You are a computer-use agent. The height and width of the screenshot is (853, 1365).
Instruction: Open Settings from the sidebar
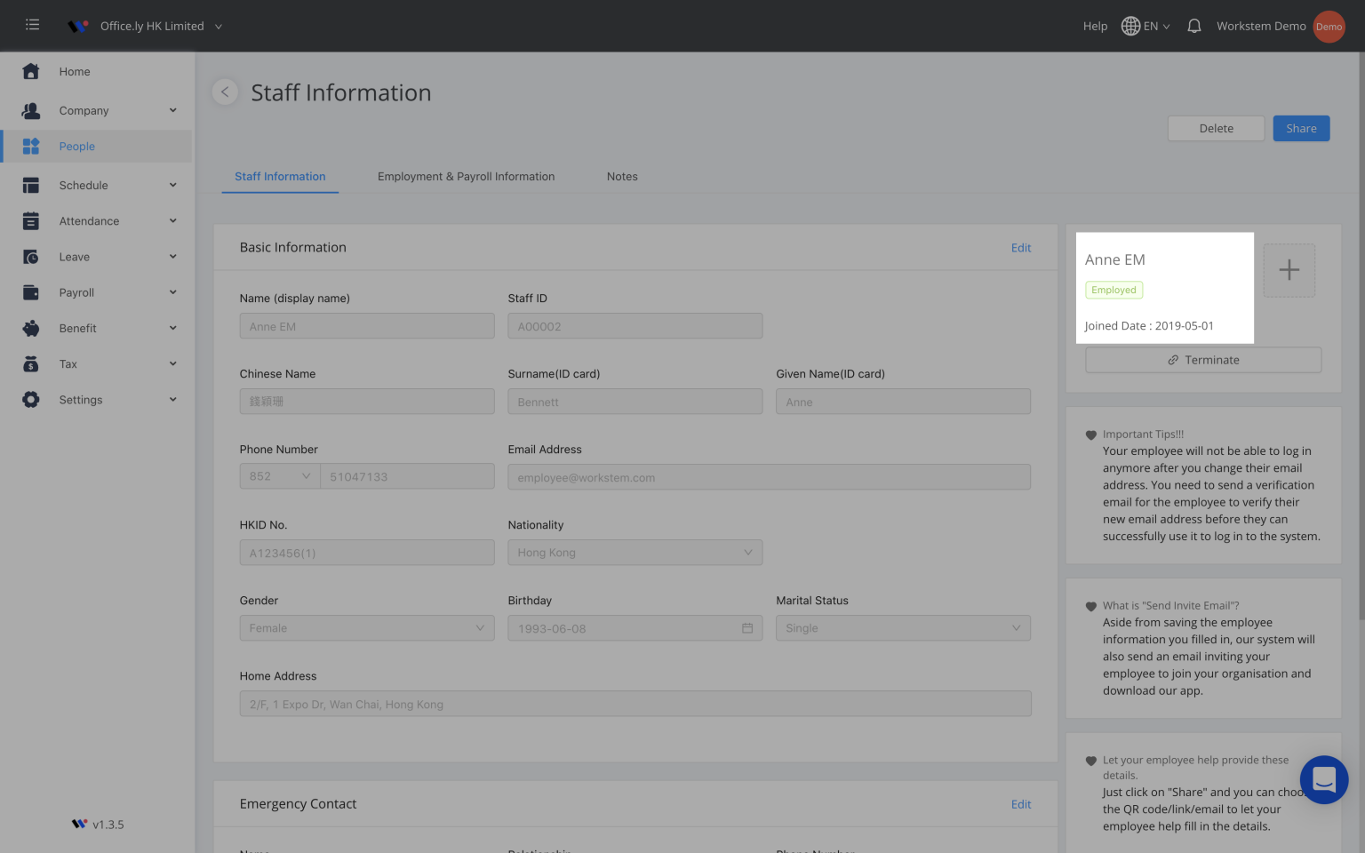pos(31,399)
